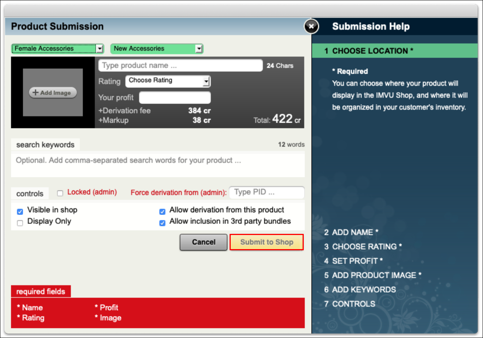Click the Force derivation PID field
This screenshot has width=483, height=338.
[266, 193]
